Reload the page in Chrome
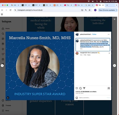This screenshot has width=119, height=115. tap(10, 10)
